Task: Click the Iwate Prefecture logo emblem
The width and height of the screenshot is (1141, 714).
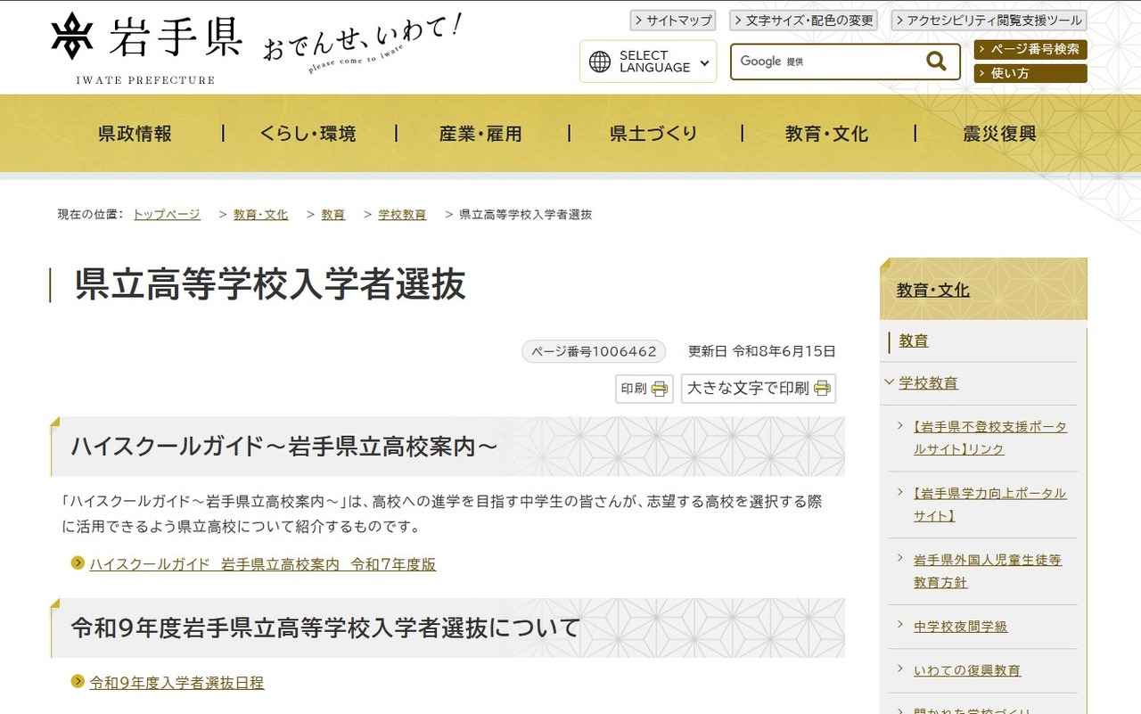Action: pyautogui.click(x=72, y=37)
